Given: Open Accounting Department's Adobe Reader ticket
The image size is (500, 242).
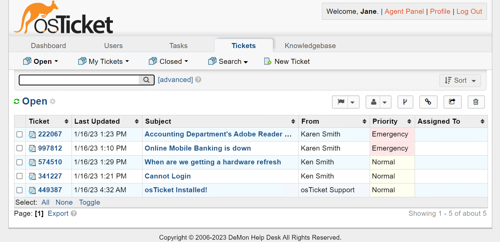Looking at the screenshot, I should [218, 134].
